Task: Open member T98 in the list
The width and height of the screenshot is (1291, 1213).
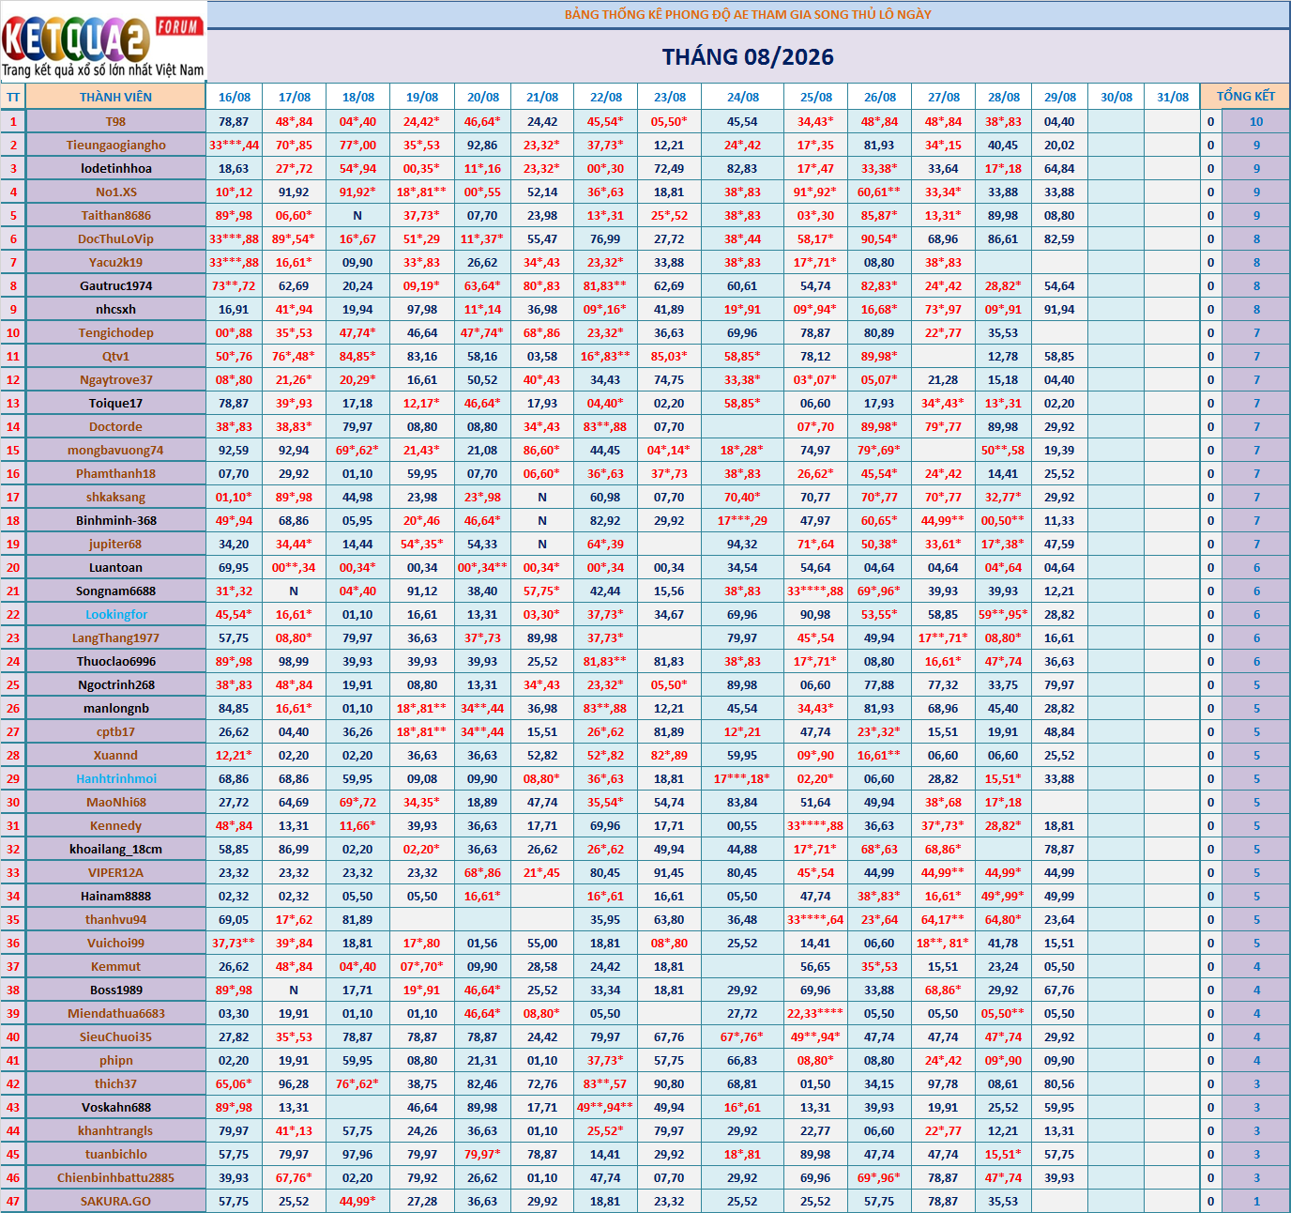Action: point(115,121)
